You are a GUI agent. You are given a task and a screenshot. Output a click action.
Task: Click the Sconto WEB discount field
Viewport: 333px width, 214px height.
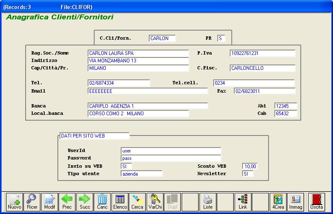click(x=250, y=166)
